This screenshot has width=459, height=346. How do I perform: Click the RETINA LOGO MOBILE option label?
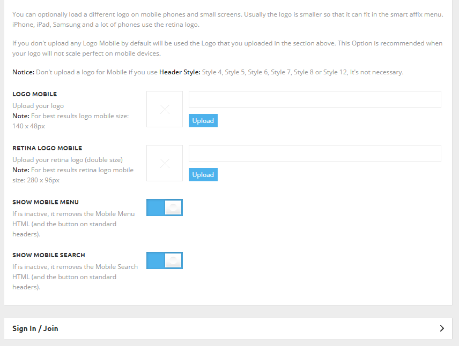point(47,148)
